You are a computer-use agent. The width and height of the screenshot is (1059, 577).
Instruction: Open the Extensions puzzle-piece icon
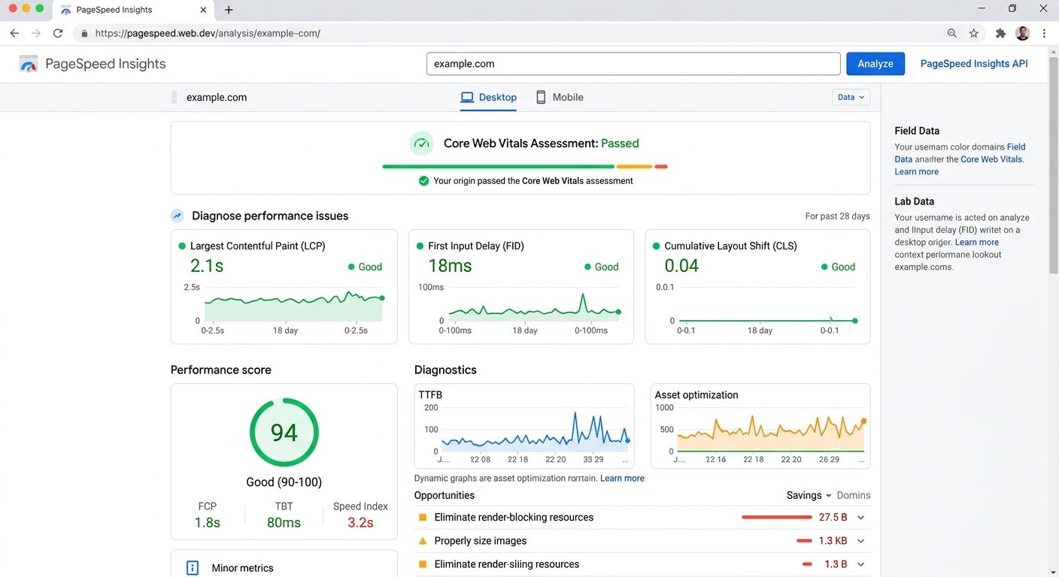point(1000,33)
